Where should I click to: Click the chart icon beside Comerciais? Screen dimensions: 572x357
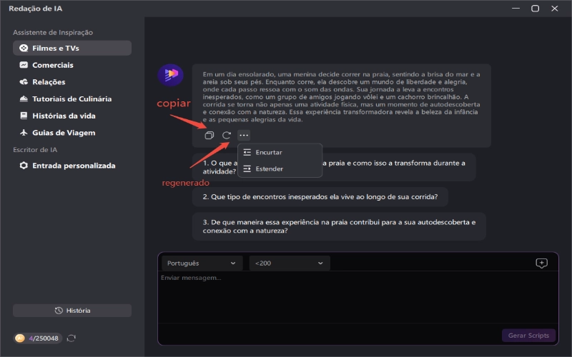[x=24, y=65]
